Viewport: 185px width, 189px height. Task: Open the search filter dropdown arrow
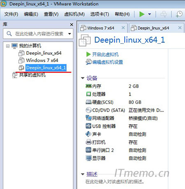pyautogui.click(x=69, y=34)
